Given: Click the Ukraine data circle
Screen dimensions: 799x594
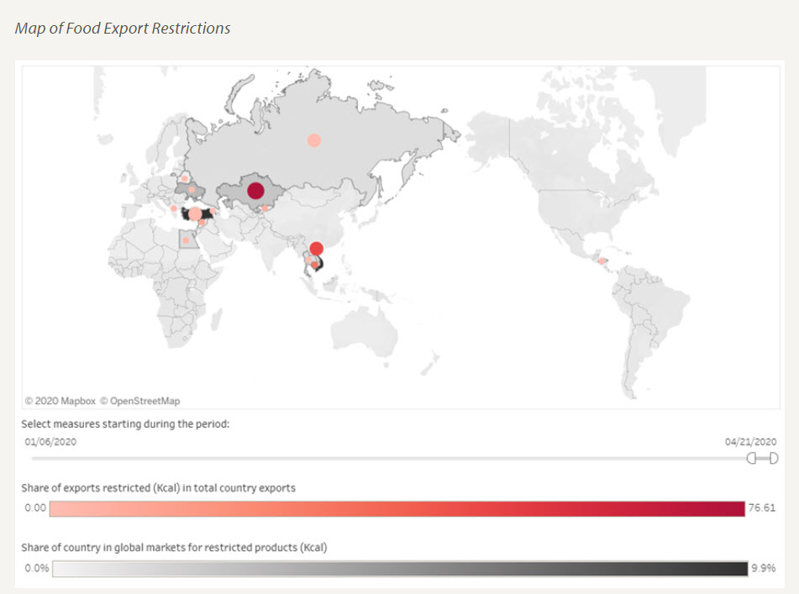Looking at the screenshot, I should tap(192, 190).
